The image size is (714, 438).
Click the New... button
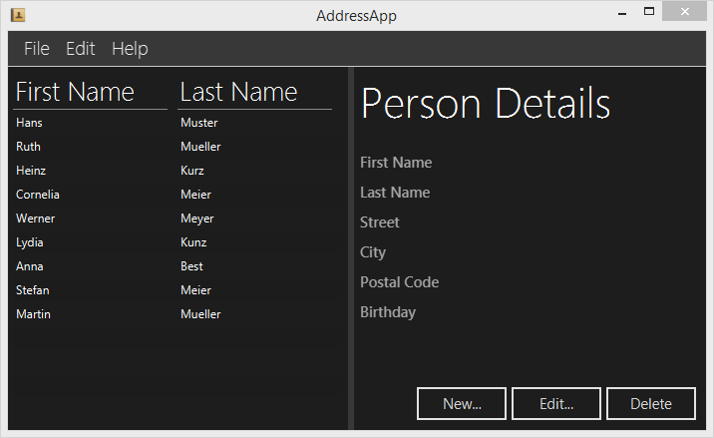click(462, 404)
